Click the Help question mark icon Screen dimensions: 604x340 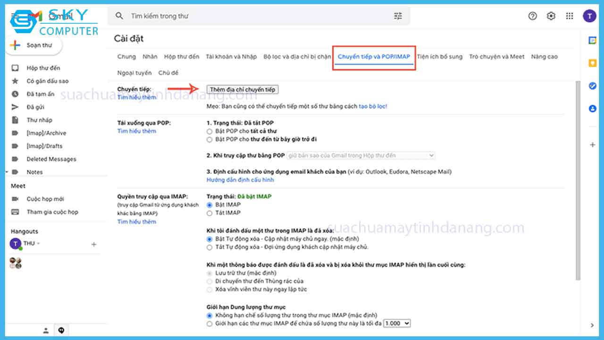(x=533, y=16)
